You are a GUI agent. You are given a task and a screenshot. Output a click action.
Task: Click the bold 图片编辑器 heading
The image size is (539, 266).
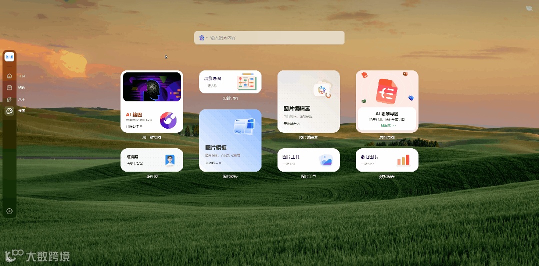[297, 108]
